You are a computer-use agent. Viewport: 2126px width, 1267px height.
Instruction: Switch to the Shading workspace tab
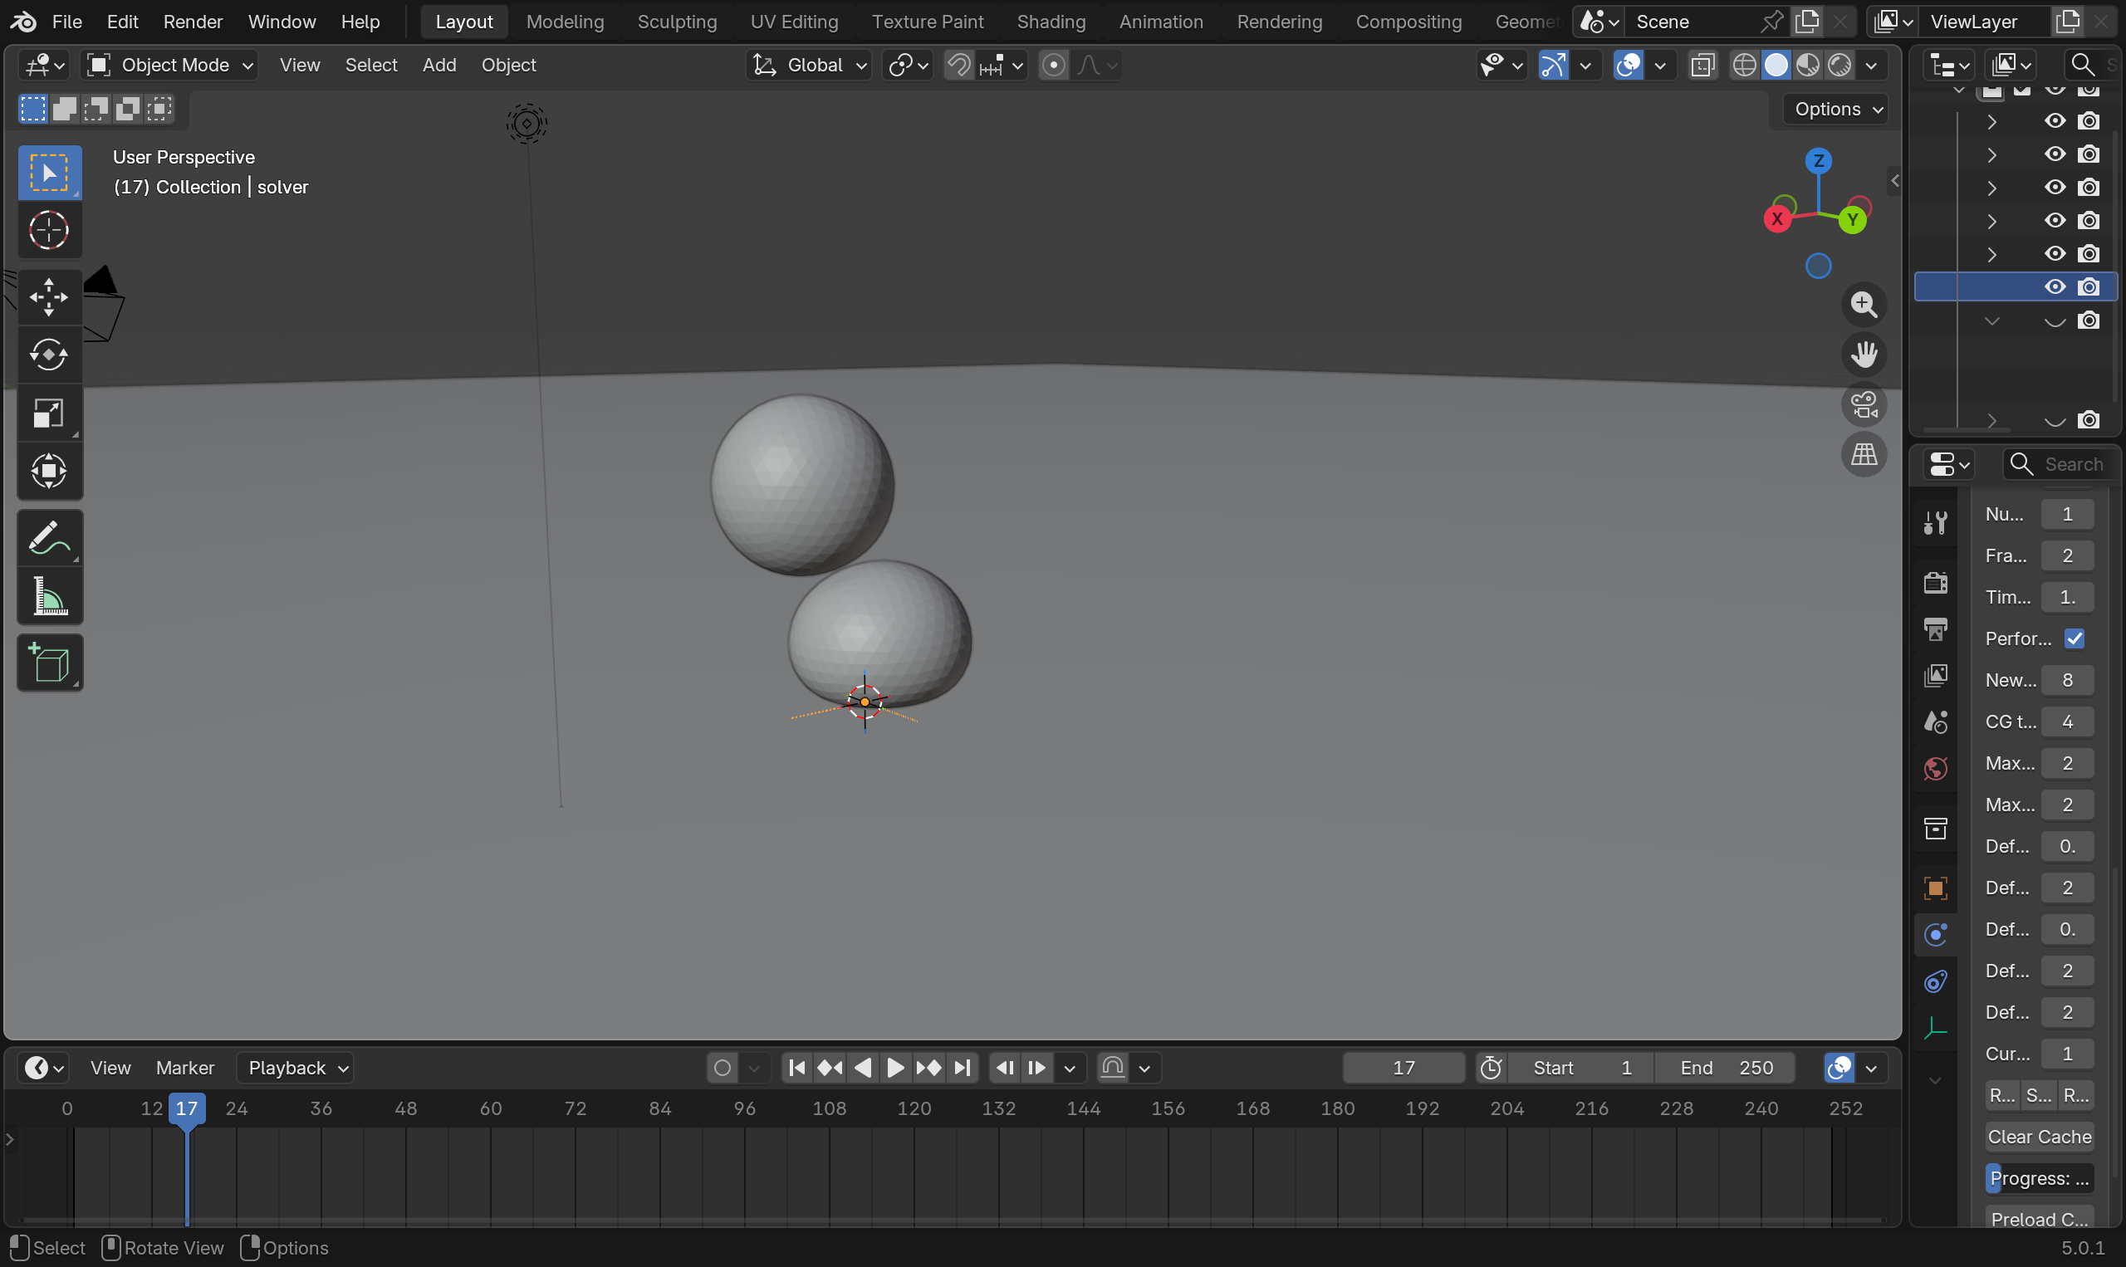coord(1051,22)
